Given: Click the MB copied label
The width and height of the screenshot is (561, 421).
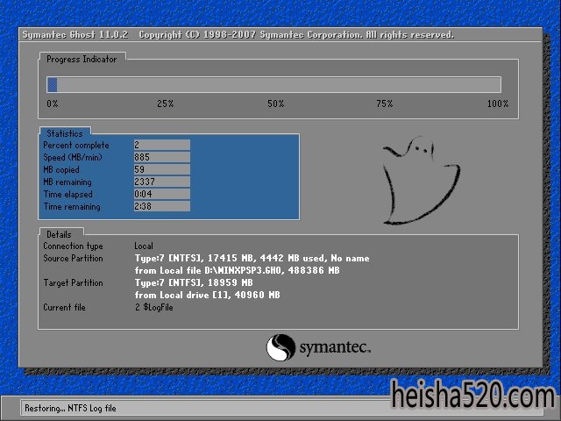Looking at the screenshot, I should coord(61,169).
